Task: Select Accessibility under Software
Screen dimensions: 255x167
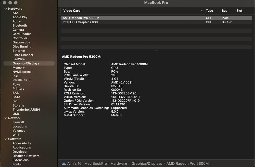Action: coord(22,143)
